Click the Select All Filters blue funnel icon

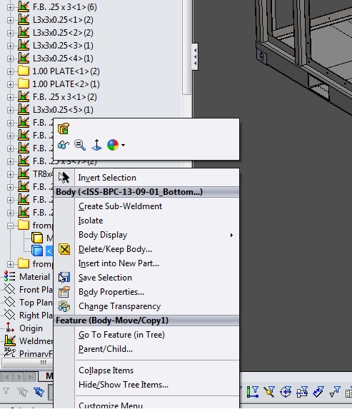point(39,392)
